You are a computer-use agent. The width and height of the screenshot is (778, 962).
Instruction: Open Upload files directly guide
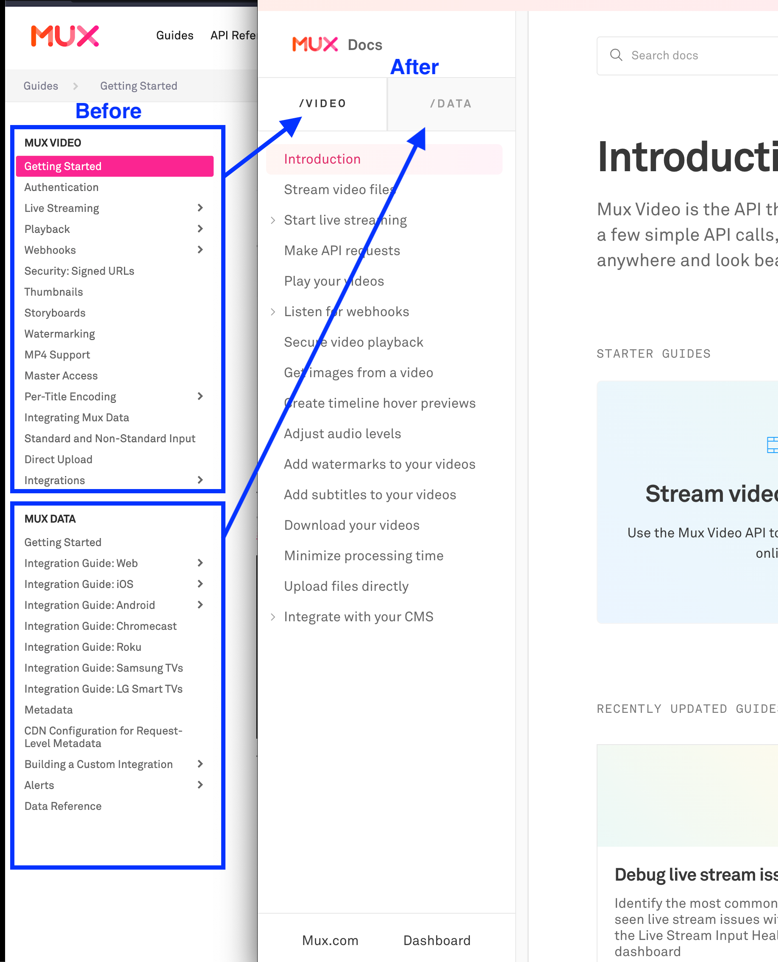click(347, 587)
